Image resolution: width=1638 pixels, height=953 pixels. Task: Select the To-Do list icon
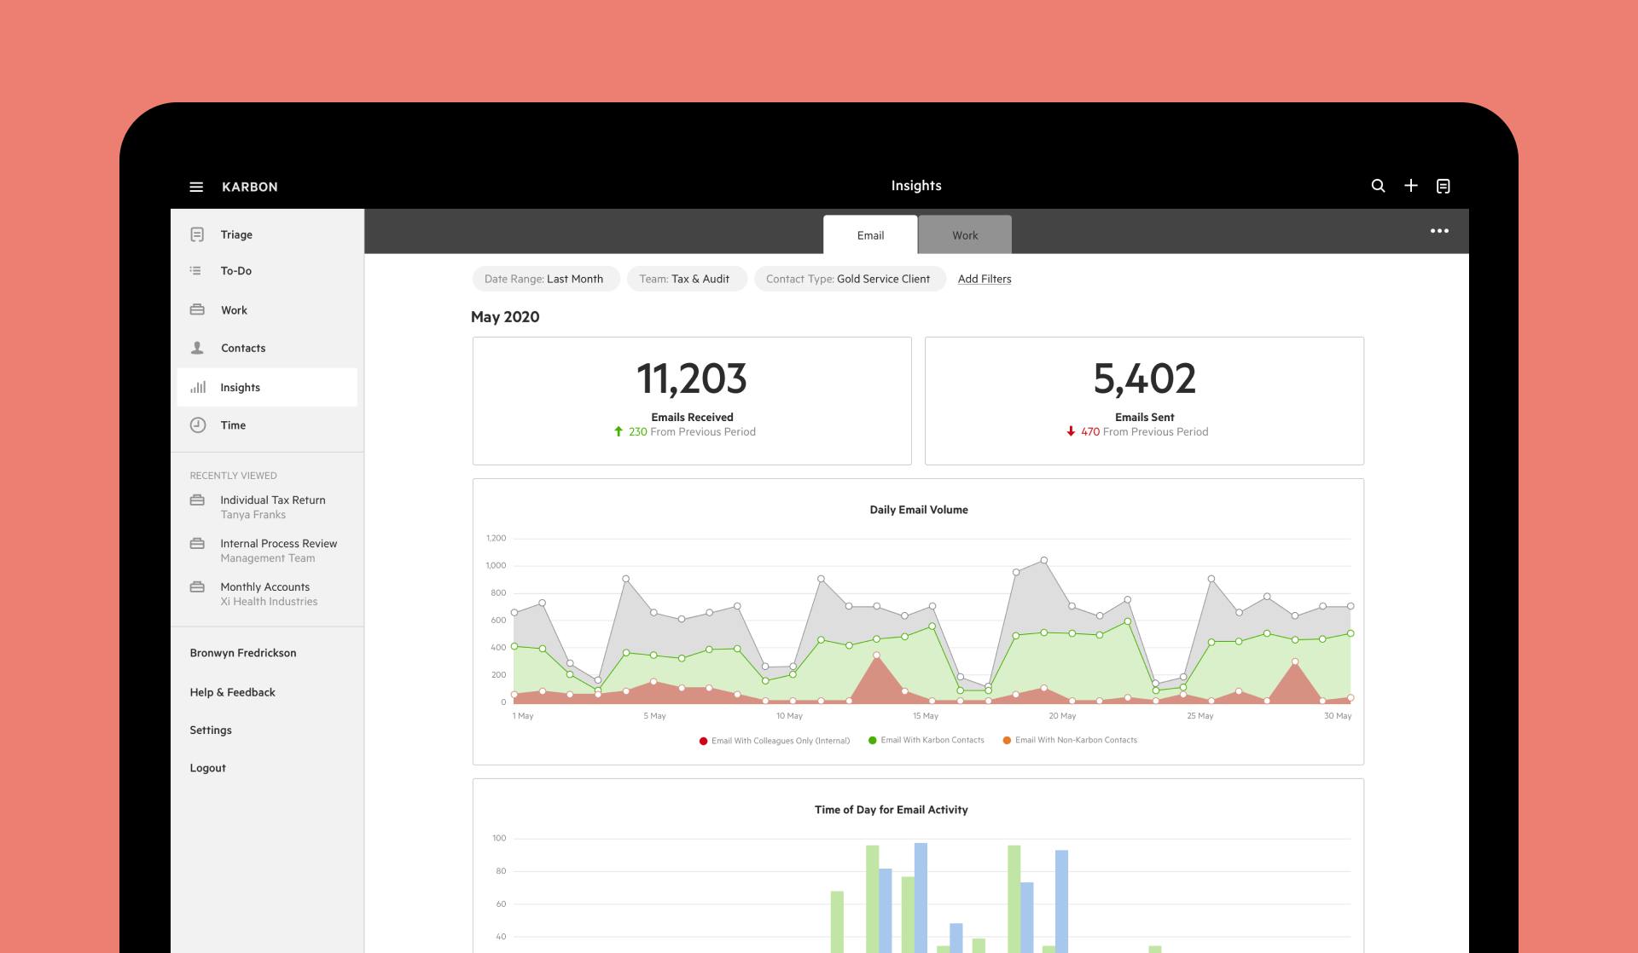pyautogui.click(x=198, y=271)
